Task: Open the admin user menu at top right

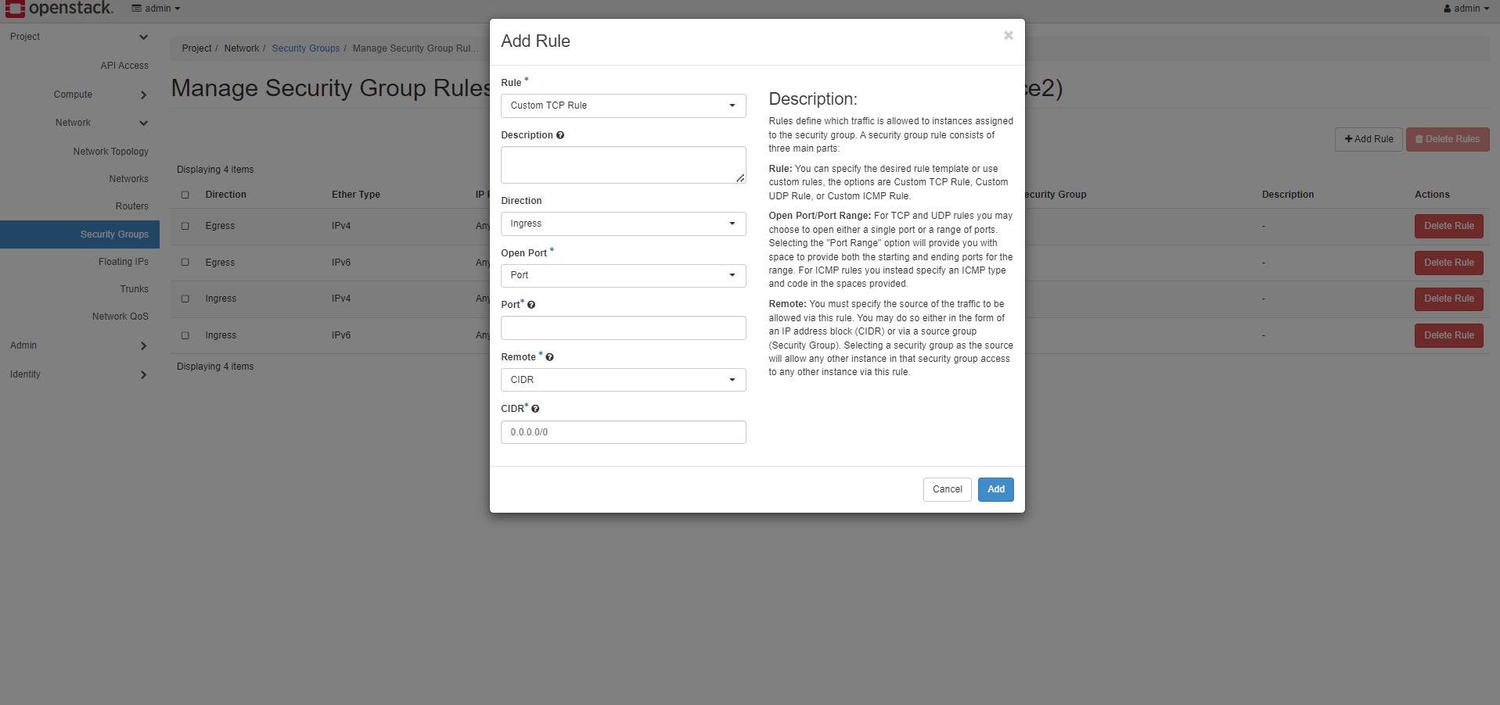Action: pos(1466,9)
